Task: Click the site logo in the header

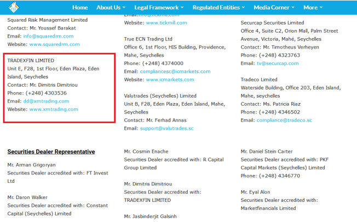Action: pyautogui.click(x=14, y=7)
